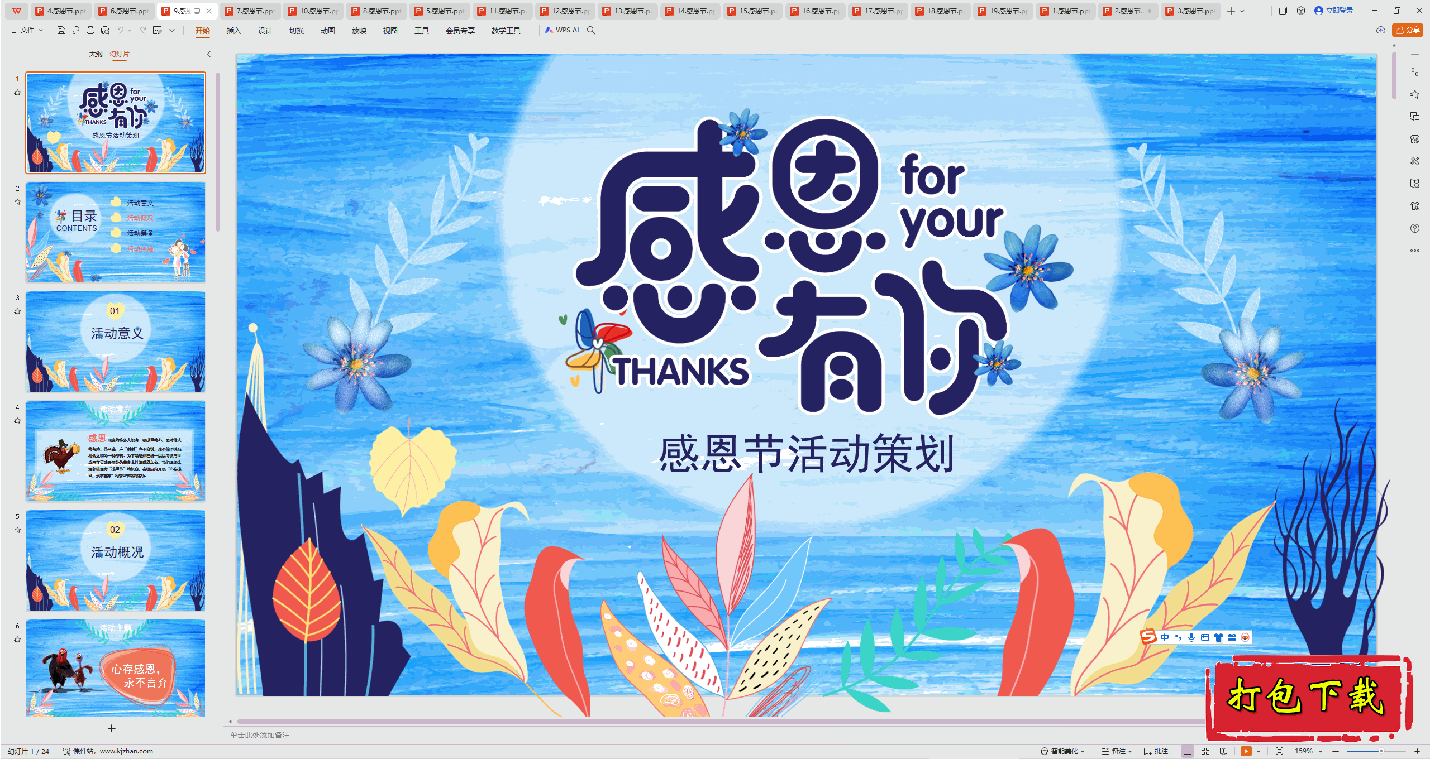Viewport: 1430px width, 759px height.
Task: Open the 视图 ribbon tab
Action: (390, 31)
